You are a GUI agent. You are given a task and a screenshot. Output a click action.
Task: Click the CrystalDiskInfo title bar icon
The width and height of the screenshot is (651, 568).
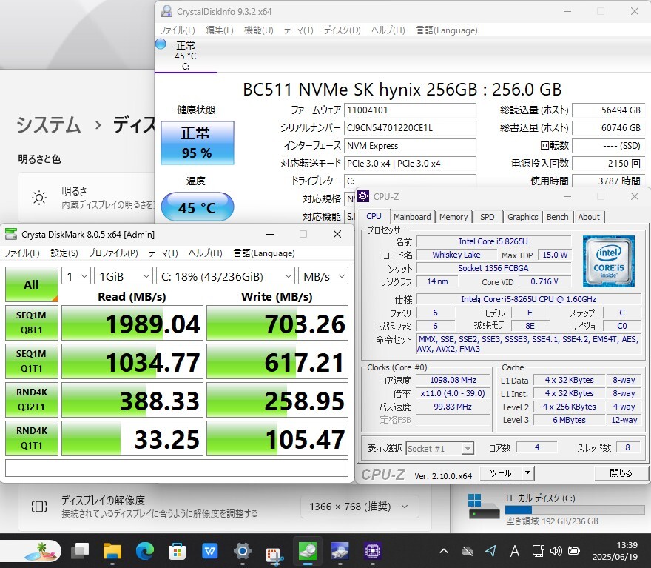pos(166,11)
